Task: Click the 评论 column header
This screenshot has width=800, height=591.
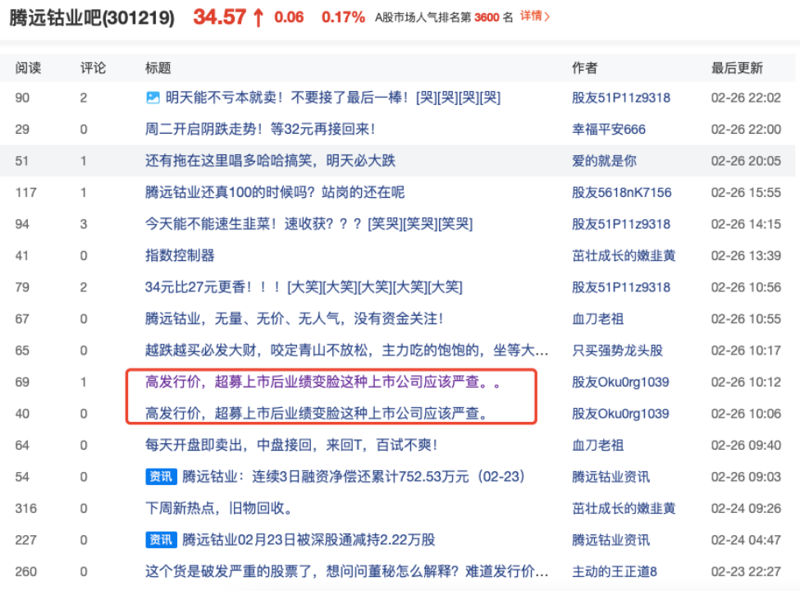Action: pyautogui.click(x=93, y=68)
